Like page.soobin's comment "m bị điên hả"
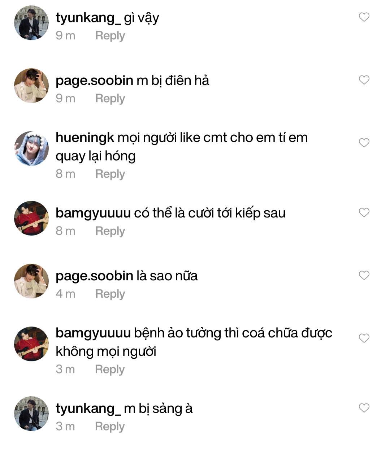The width and height of the screenshot is (390, 449). click(364, 80)
